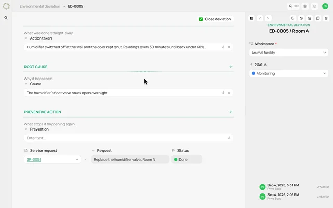Click the Workspace field label

264,44
